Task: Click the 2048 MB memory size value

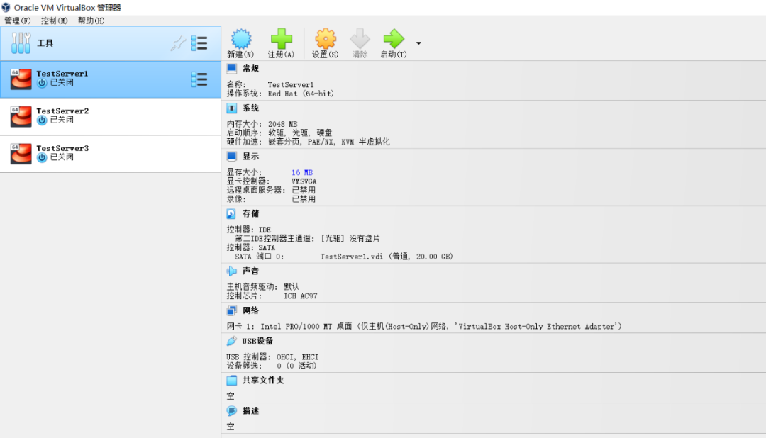Action: point(282,124)
